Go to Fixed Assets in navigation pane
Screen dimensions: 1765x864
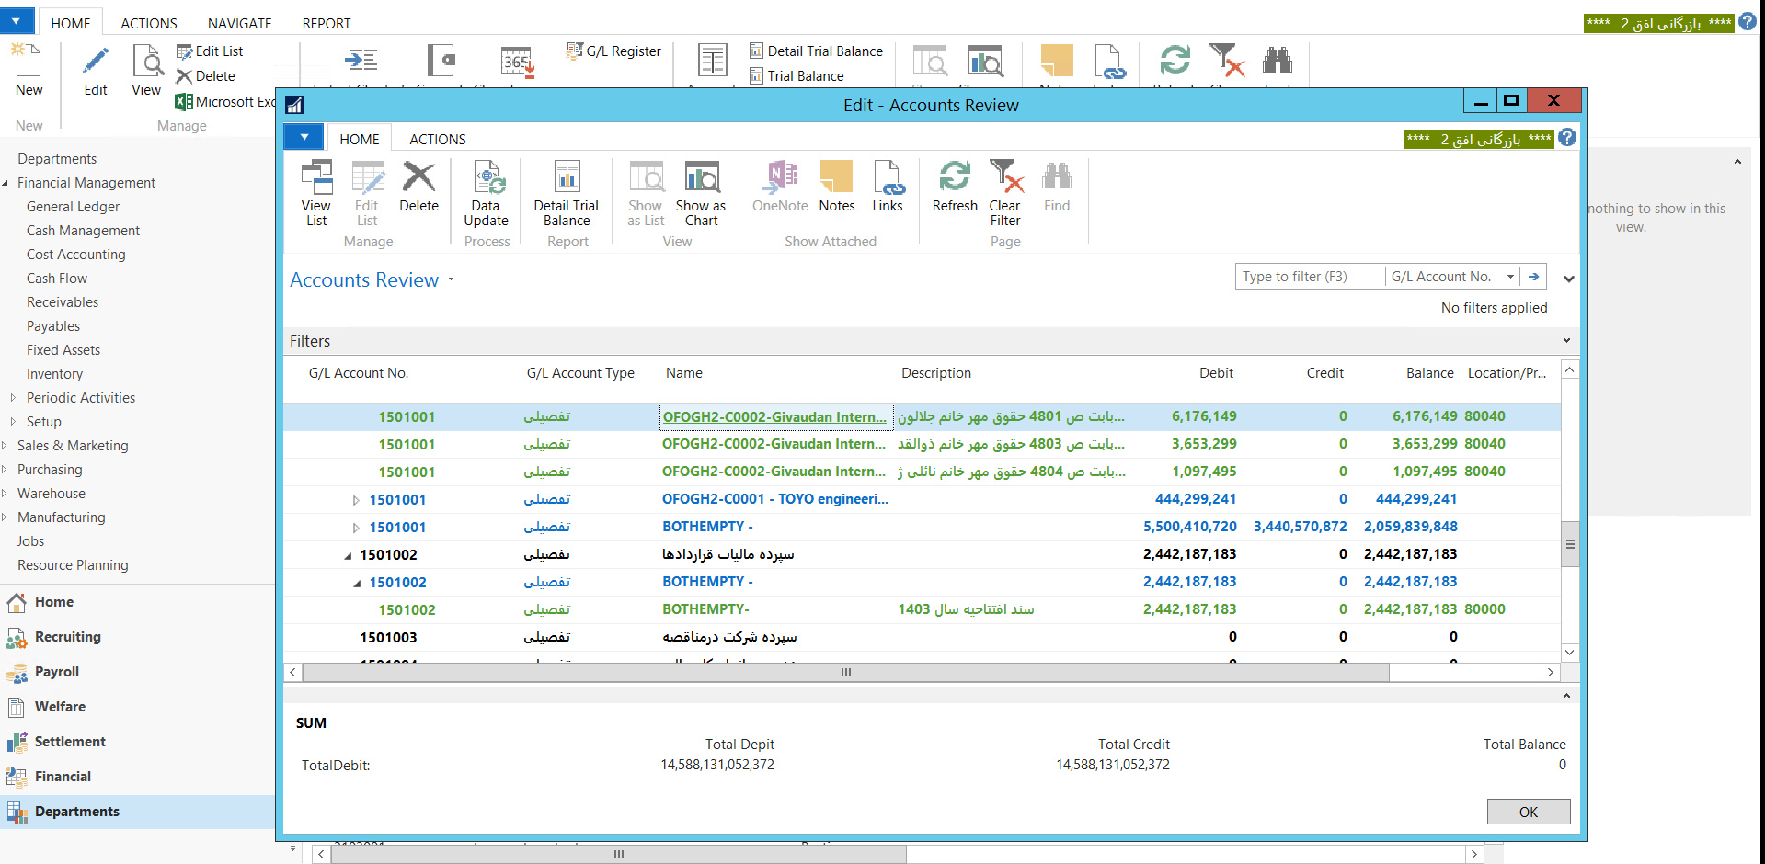tap(63, 350)
